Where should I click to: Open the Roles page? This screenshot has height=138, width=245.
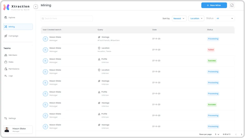point(11,62)
